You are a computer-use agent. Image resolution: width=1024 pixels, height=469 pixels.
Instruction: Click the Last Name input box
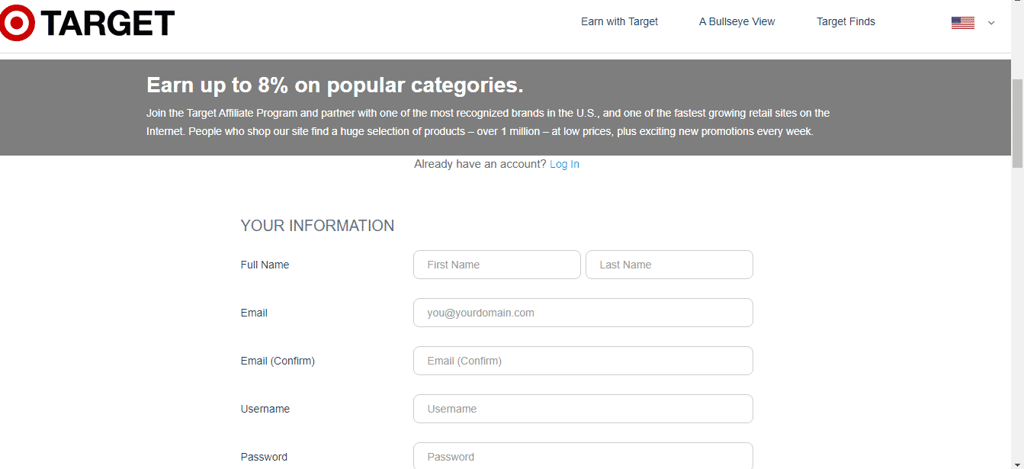coord(669,265)
